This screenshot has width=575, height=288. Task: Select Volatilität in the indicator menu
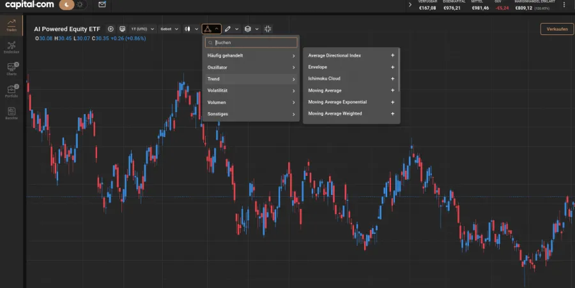[x=250, y=90]
